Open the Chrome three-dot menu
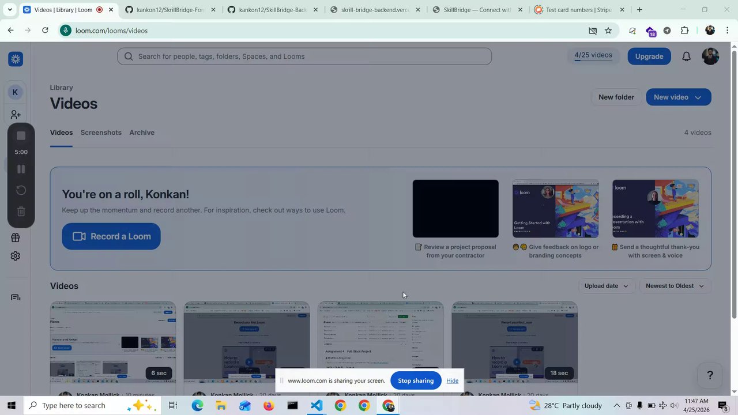This screenshot has width=738, height=415. pos(727,31)
